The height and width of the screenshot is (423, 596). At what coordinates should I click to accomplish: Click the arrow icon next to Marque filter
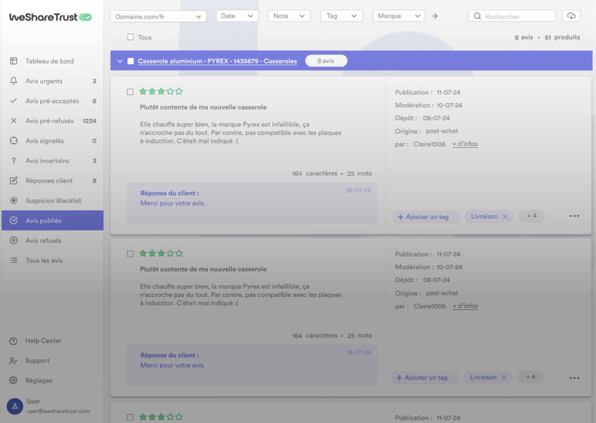pos(435,16)
